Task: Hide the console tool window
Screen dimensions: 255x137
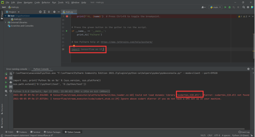Action: click(252, 69)
